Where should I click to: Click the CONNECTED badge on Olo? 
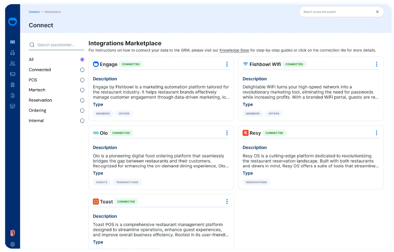pos(121,133)
